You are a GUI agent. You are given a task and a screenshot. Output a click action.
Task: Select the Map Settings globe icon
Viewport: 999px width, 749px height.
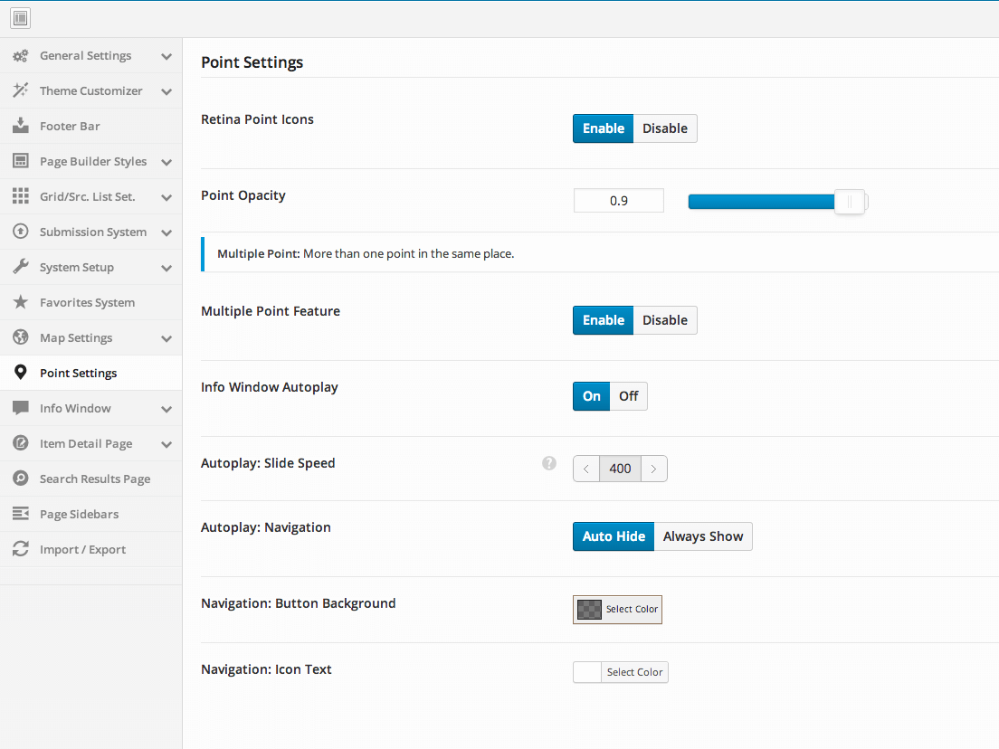(19, 337)
